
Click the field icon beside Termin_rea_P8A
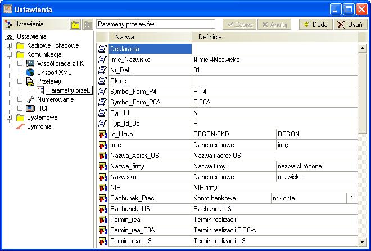pos(103,230)
